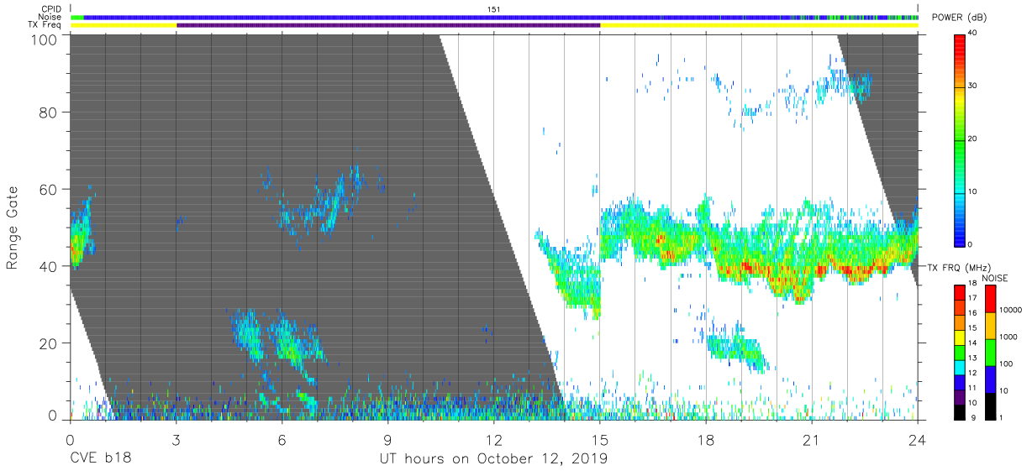Select the red top swatch in NOISE legend
This screenshot has height=476, width=1032.
pos(991,298)
